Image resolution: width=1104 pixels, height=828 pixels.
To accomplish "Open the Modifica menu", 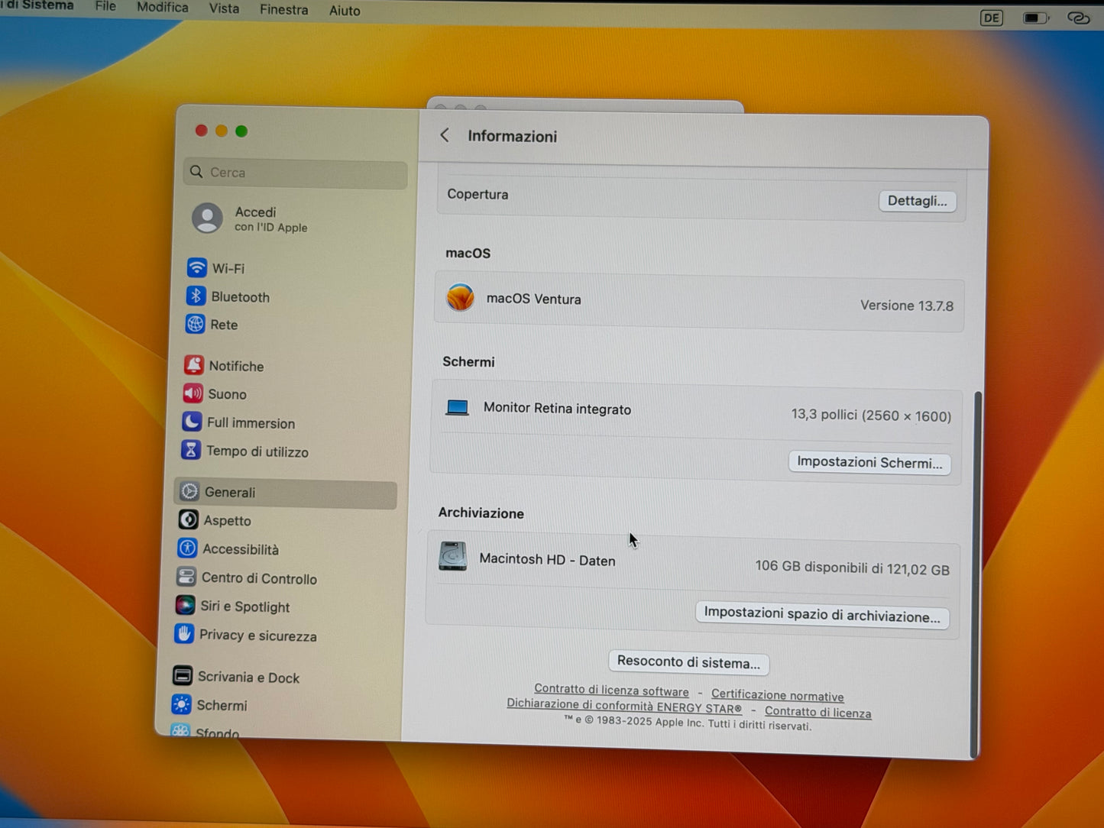I will click(162, 8).
